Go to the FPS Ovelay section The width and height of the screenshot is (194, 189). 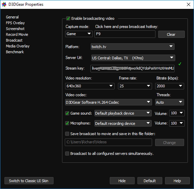[15, 23]
